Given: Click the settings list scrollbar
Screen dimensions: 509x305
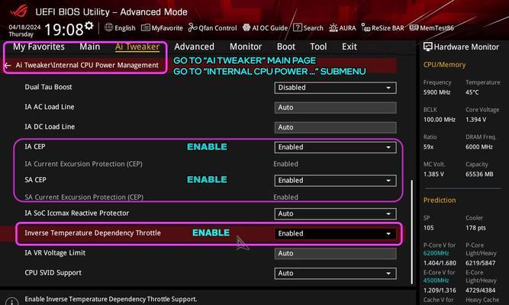Looking at the screenshot, I should (412, 232).
